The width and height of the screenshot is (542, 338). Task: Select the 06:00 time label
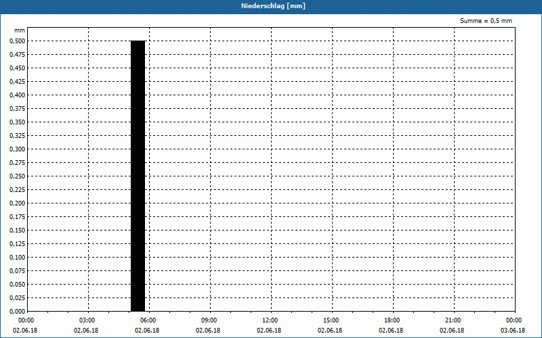click(148, 320)
